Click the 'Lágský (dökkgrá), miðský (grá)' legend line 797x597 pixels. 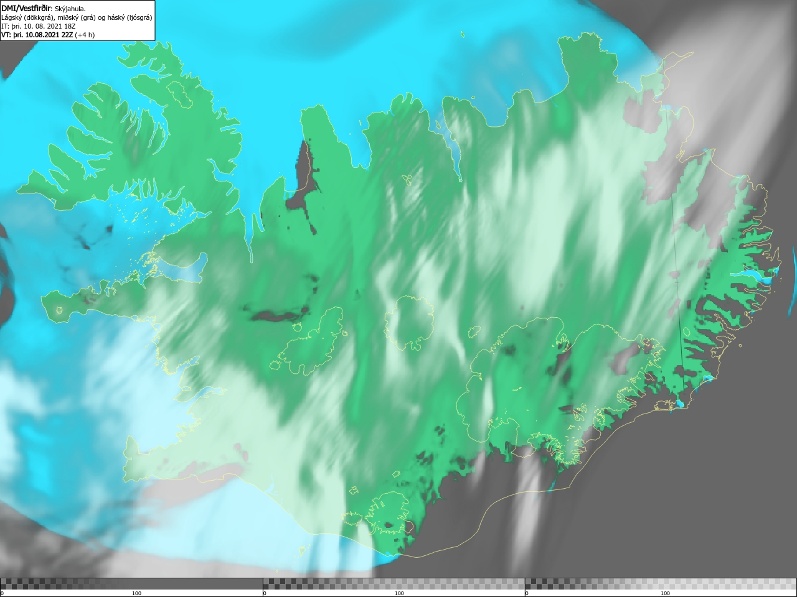tap(77, 17)
